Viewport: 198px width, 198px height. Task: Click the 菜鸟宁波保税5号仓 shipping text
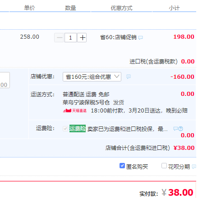(86, 103)
